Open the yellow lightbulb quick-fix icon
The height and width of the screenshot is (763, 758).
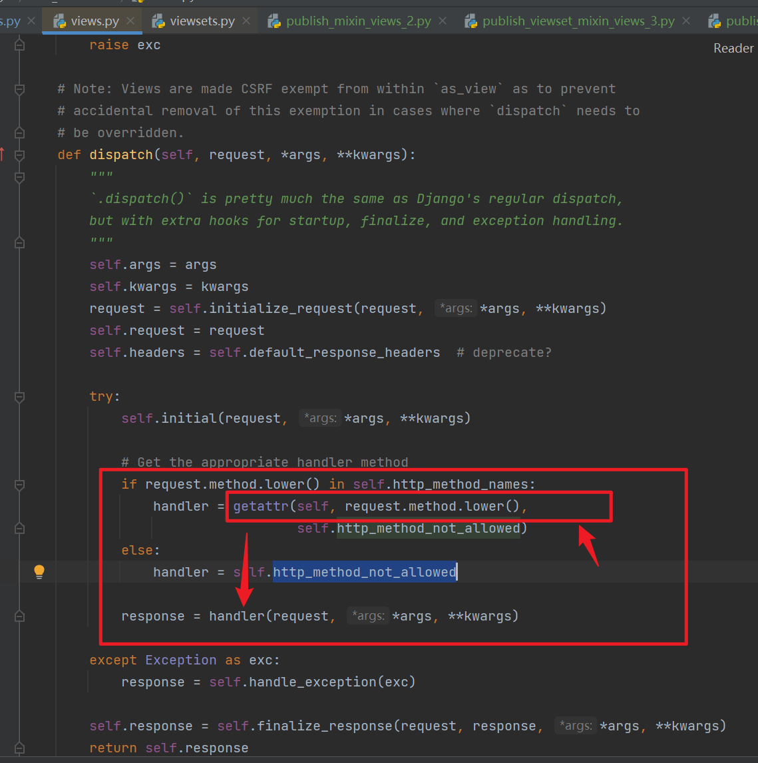pos(39,571)
